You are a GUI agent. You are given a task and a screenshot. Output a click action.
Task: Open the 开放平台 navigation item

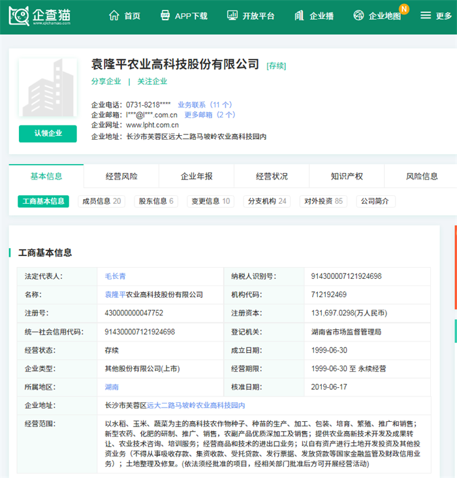[259, 16]
